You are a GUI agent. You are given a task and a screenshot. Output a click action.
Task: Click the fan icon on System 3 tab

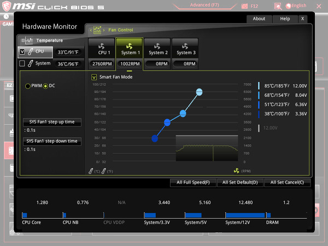point(185,46)
